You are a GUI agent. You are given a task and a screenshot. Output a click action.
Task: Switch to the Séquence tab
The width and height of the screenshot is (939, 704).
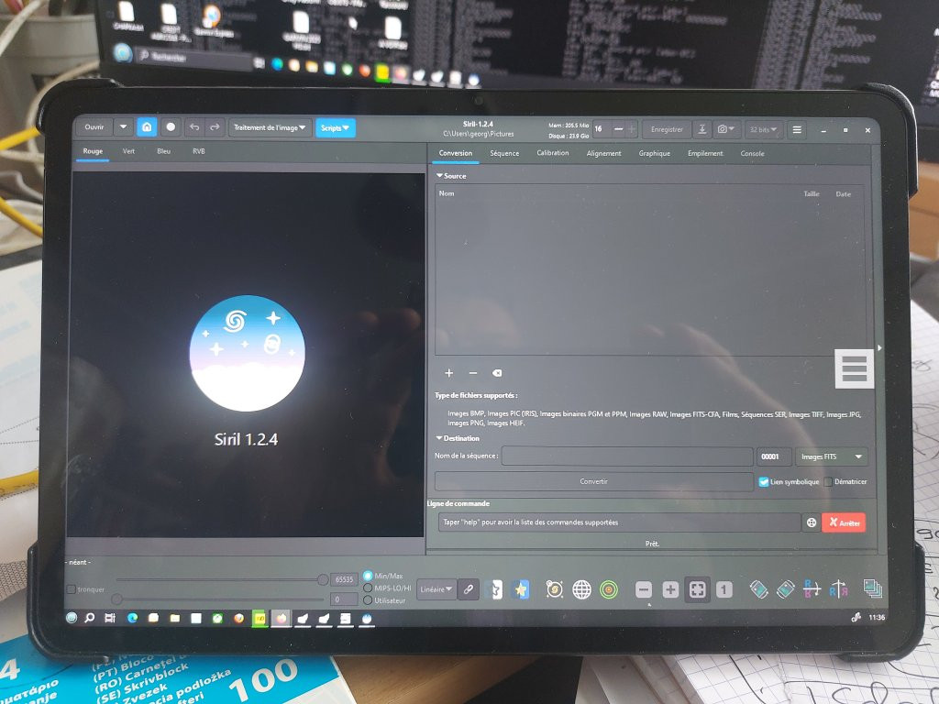pyautogui.click(x=504, y=153)
